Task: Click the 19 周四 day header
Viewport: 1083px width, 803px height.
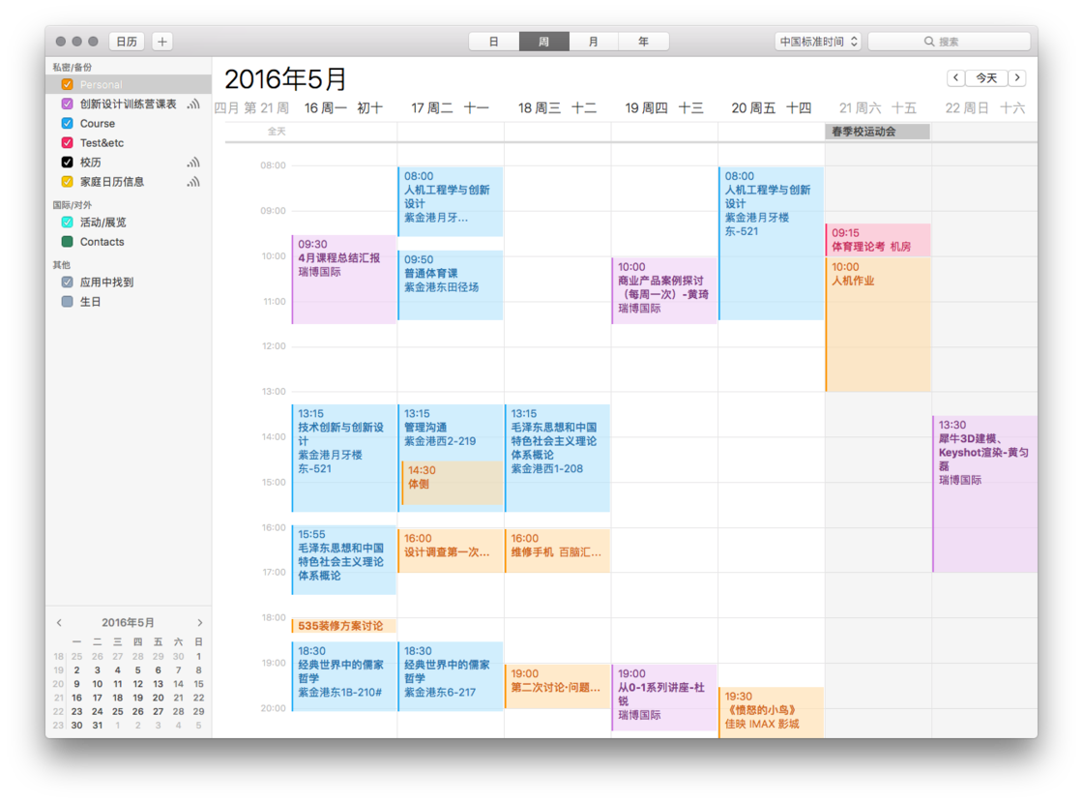Action: tap(663, 108)
